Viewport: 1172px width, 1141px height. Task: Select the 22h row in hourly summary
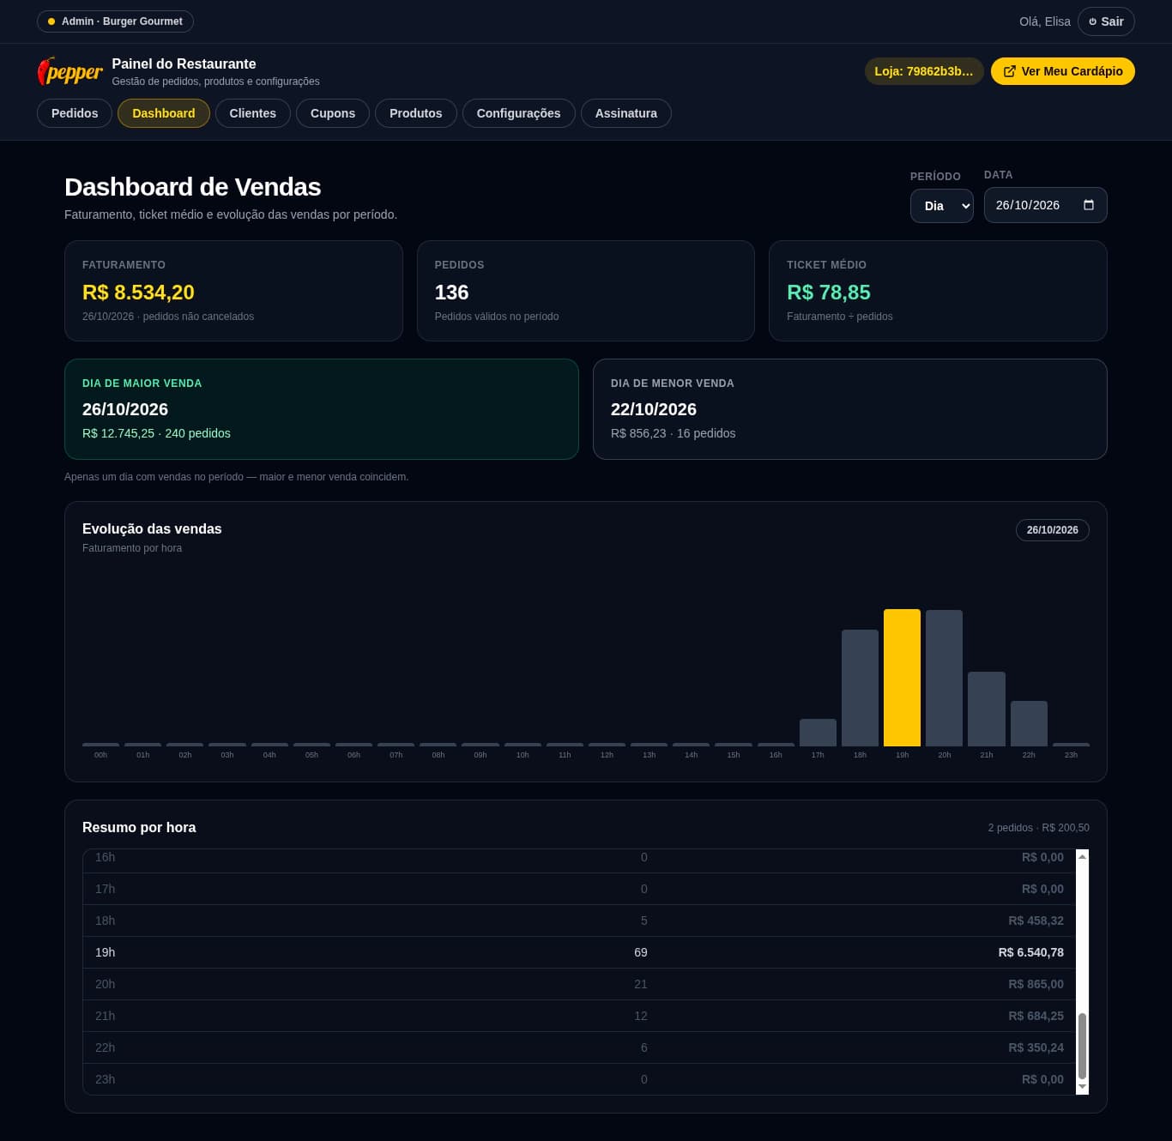click(579, 1047)
